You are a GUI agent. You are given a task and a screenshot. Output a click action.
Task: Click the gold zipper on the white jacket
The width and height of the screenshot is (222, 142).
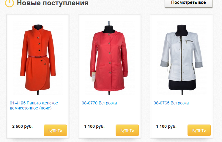(181, 59)
